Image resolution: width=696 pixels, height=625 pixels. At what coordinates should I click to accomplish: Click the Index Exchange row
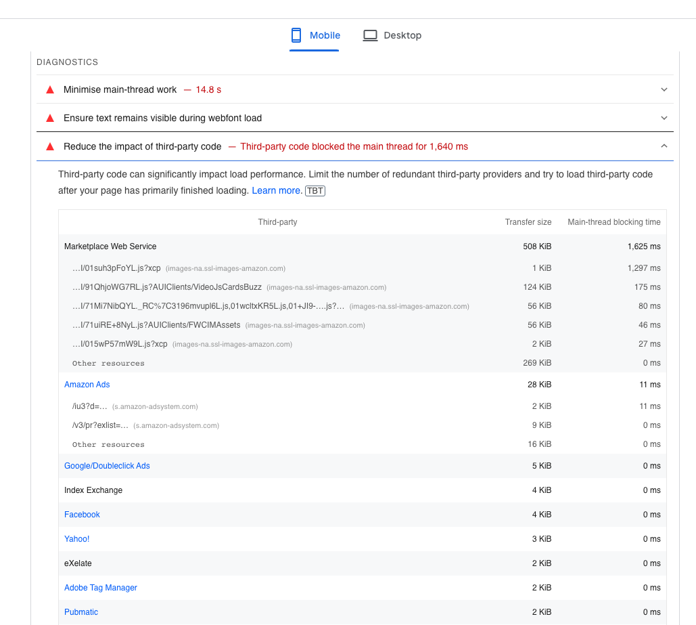pos(363,490)
